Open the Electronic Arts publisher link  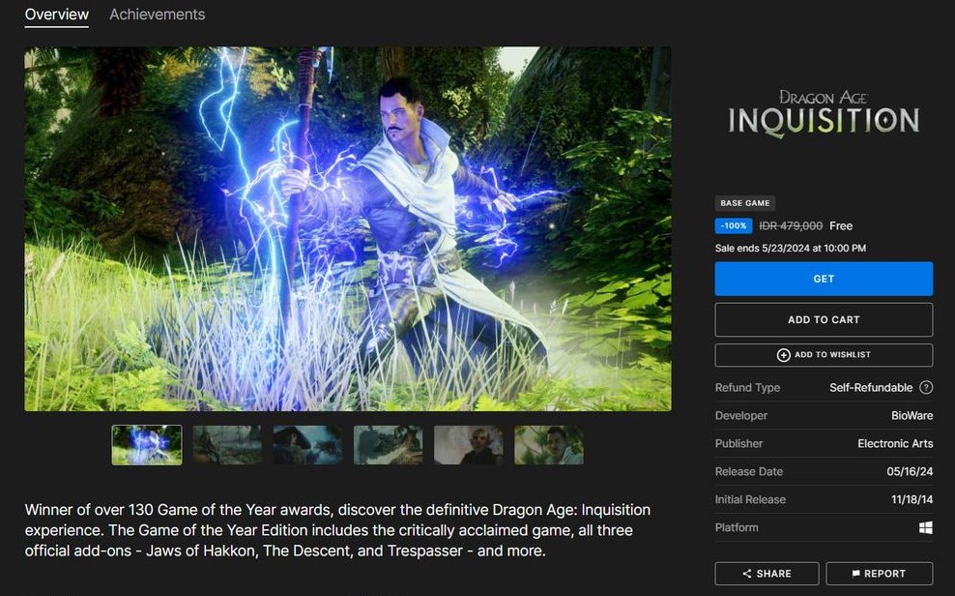point(895,444)
